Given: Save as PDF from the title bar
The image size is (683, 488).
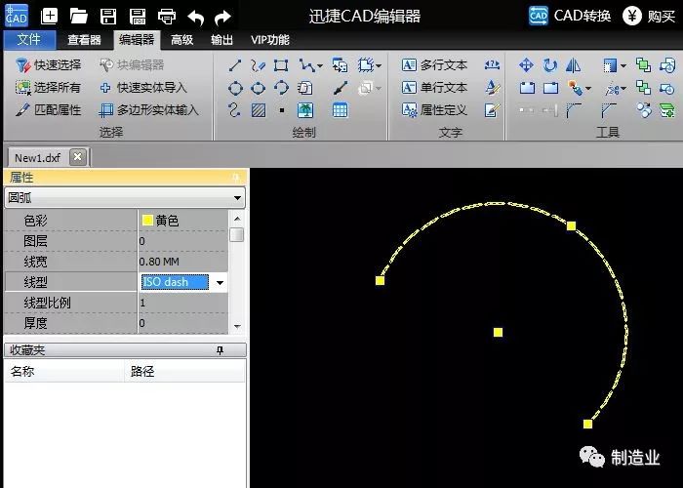Looking at the screenshot, I should [x=138, y=17].
